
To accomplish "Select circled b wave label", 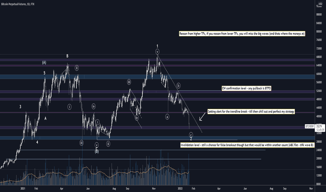I will (178, 85).
